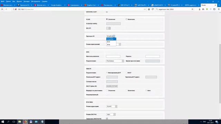221x124 pixels.
Task: Switch the ENG input language indicator
Action: 204,122
